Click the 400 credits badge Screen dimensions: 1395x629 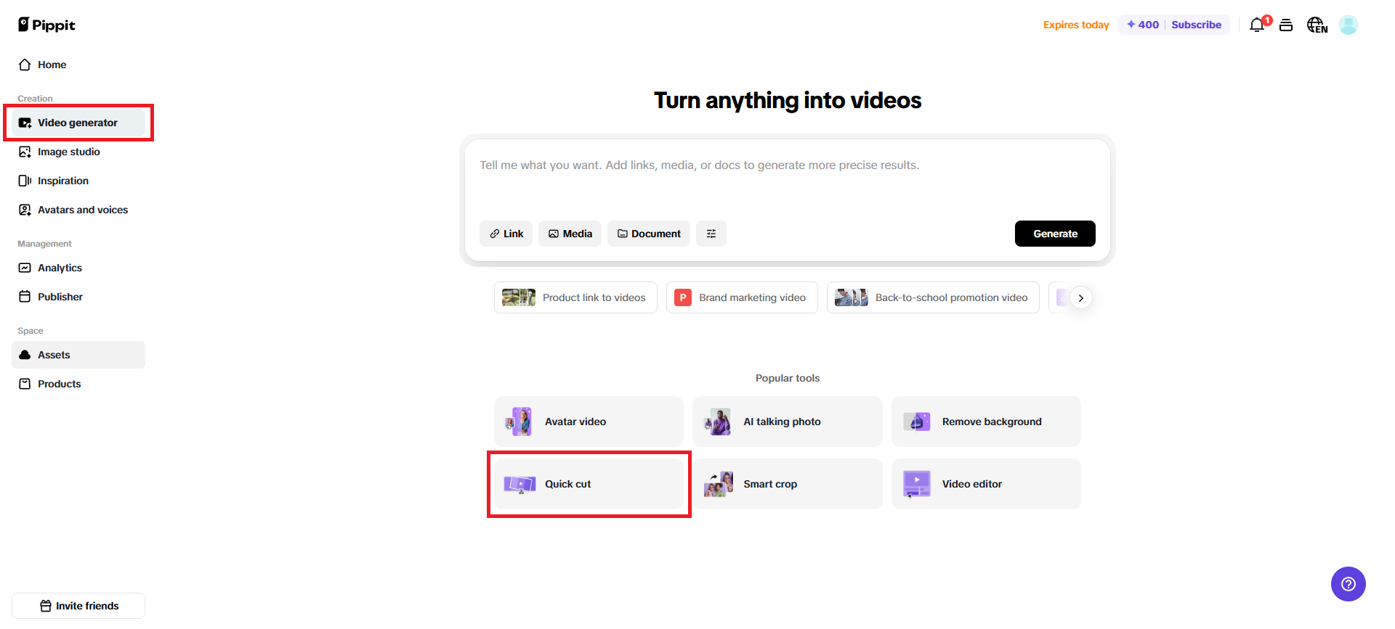(1143, 25)
